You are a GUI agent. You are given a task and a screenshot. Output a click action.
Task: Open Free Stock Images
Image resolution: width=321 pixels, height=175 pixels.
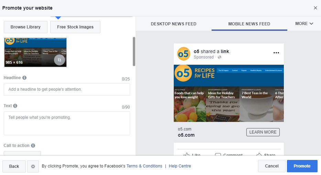[75, 27]
